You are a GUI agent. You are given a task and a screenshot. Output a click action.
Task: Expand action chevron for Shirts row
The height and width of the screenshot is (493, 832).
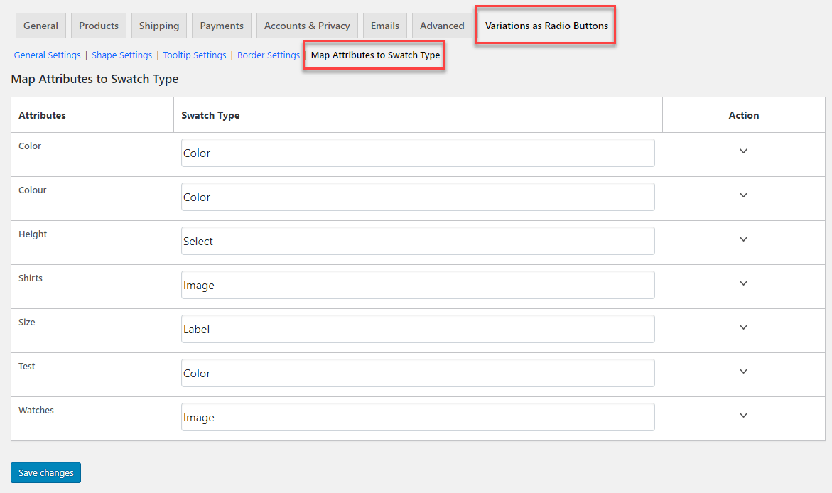click(743, 283)
